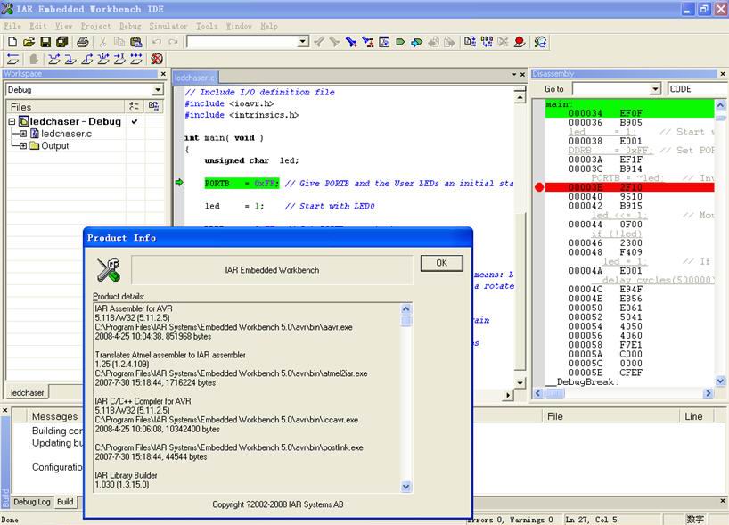
Task: Click breakpoint marker at 00003E in Disassembly
Action: 539,187
